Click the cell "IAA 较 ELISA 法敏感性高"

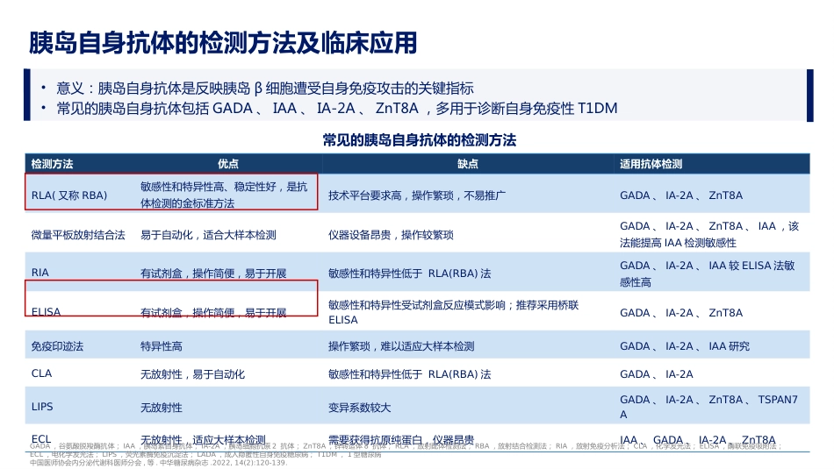point(707,274)
